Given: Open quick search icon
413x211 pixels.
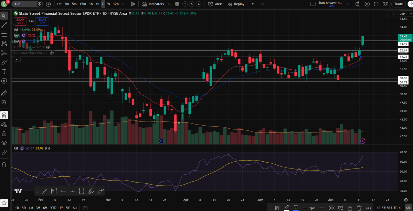Looking at the screenshot, I should [358, 4].
